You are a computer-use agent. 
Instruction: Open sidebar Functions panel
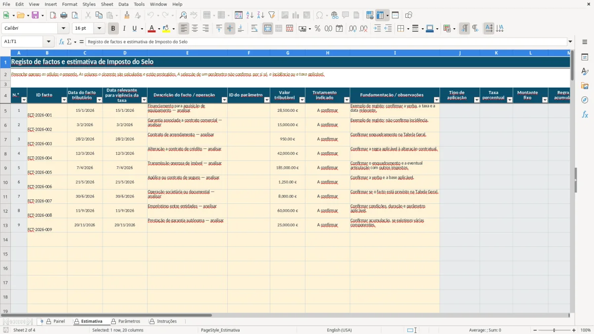pyautogui.click(x=585, y=114)
